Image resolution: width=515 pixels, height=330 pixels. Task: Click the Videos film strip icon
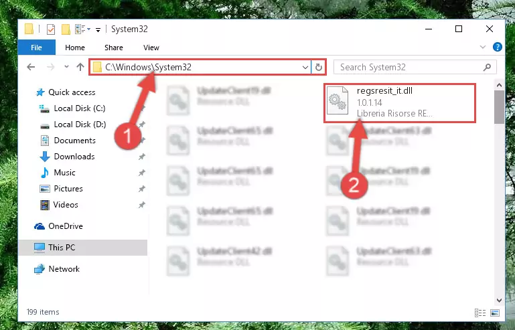pos(45,205)
